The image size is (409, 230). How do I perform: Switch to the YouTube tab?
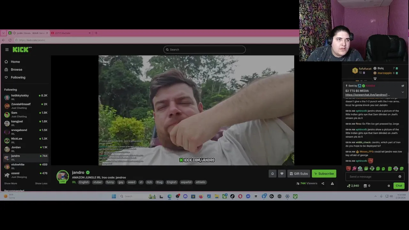(x=71, y=33)
